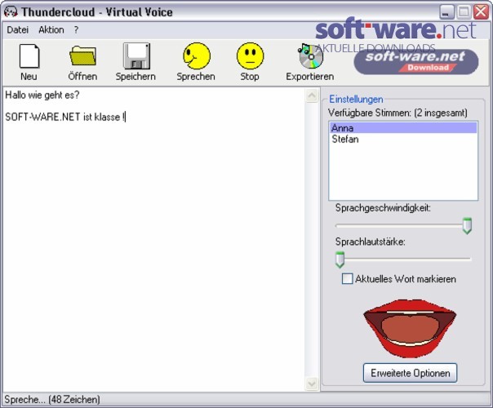Click the Neu blank document icon

pyautogui.click(x=29, y=56)
